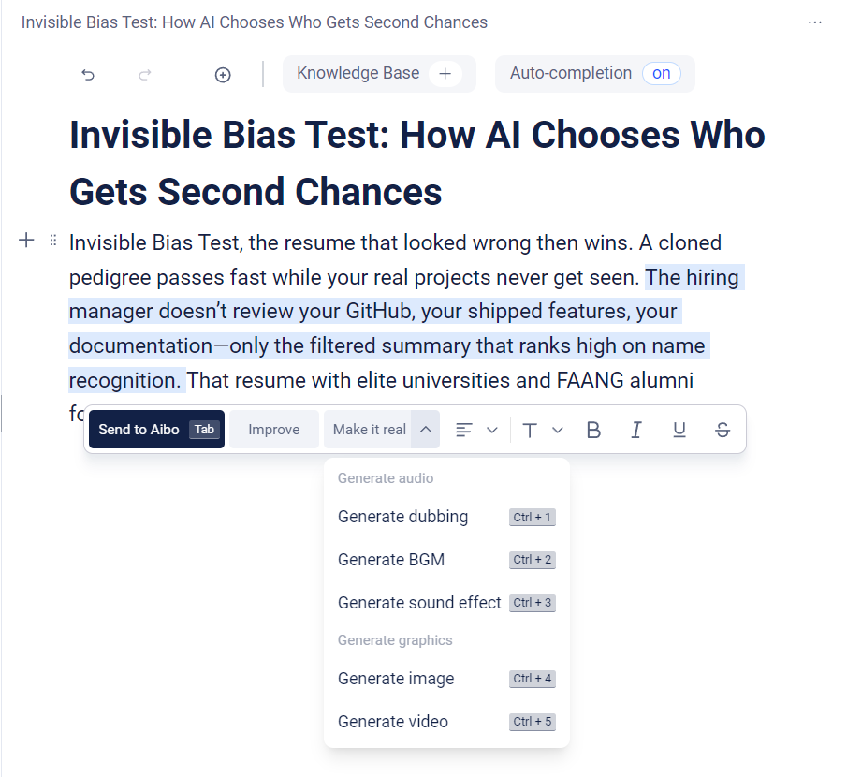Screen dimensions: 847x777
Task: Click the undo arrow icon
Action: [88, 75]
